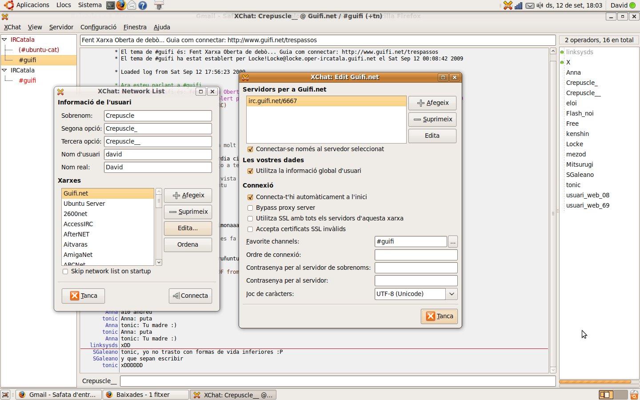Click Afegeix next to the servers list
This screenshot has height=400, width=640.
[432, 103]
